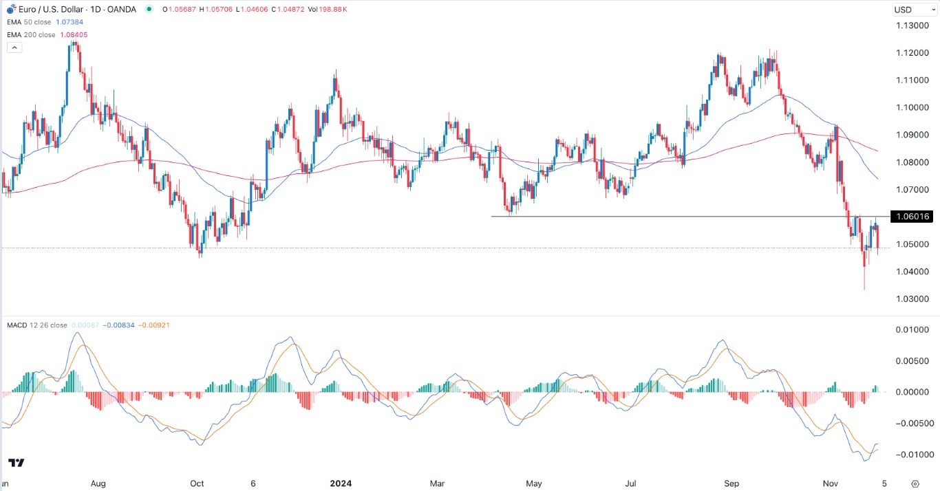The height and width of the screenshot is (491, 940).
Task: Click the Nov label on the time axis
Action: coord(829,483)
